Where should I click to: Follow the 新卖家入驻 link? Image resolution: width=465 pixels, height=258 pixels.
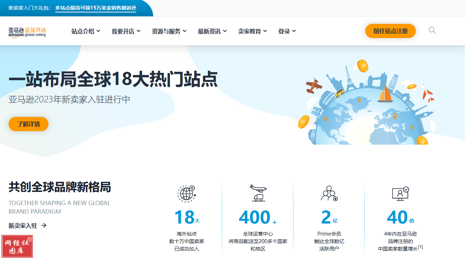tap(27, 225)
